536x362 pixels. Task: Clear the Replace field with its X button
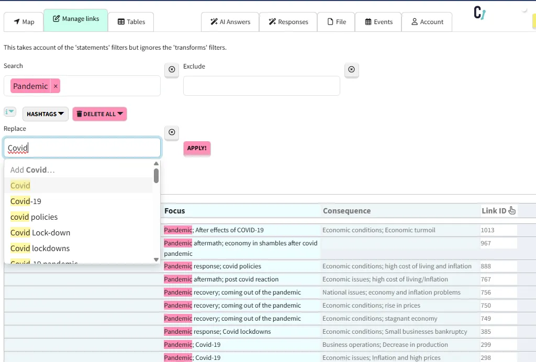pyautogui.click(x=172, y=132)
